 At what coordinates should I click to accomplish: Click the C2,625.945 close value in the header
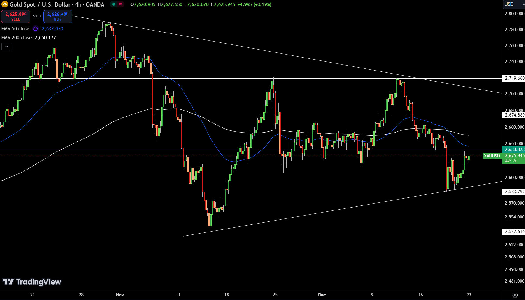coord(223,4)
